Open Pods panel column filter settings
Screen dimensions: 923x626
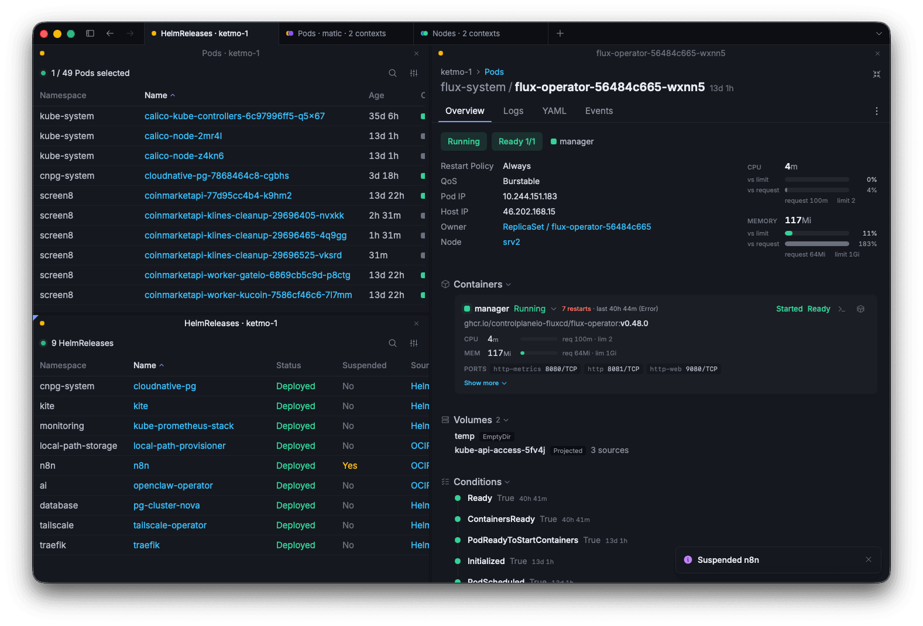click(x=414, y=73)
